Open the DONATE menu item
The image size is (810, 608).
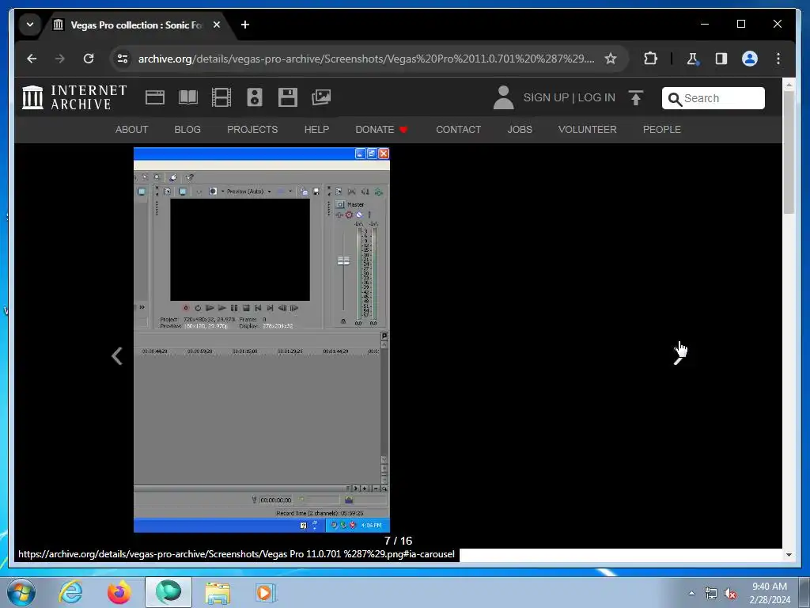[381, 130]
